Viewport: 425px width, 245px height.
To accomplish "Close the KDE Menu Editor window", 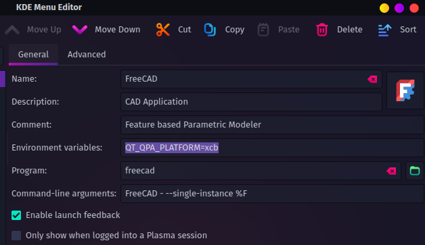I will click(x=414, y=8).
